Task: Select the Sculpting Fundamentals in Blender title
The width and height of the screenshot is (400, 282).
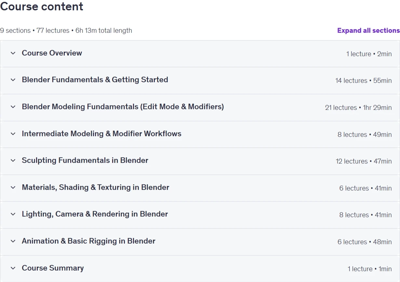Action: 85,160
